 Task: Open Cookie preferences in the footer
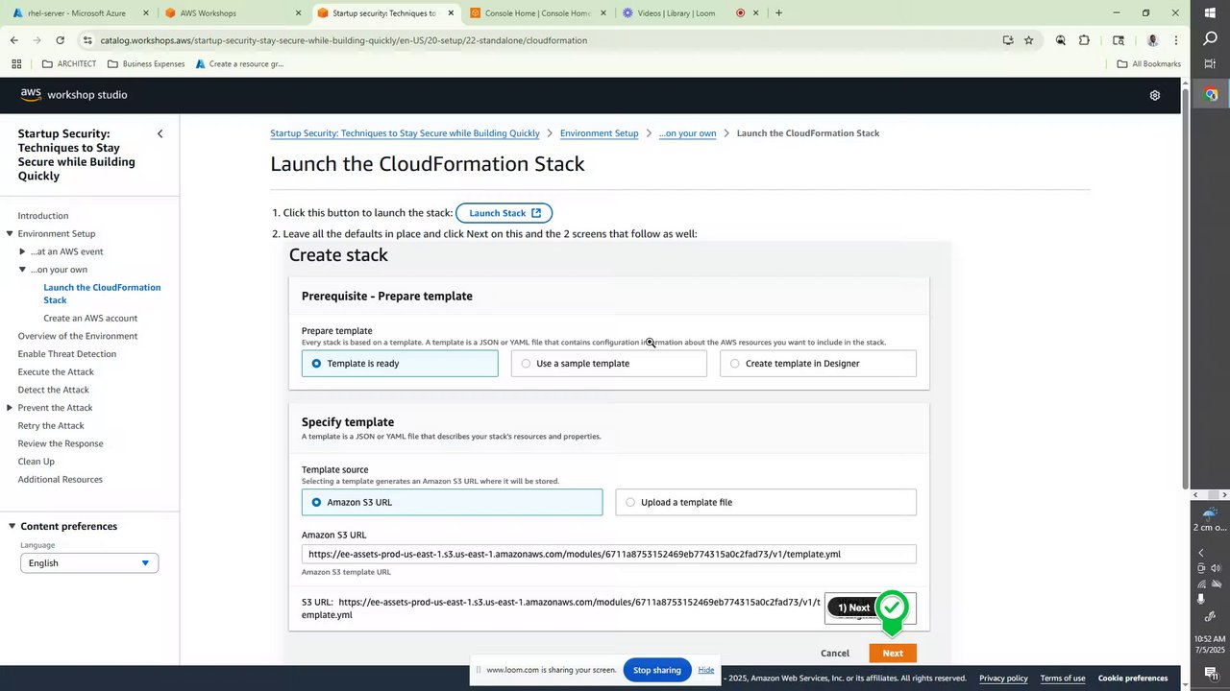click(x=1133, y=679)
